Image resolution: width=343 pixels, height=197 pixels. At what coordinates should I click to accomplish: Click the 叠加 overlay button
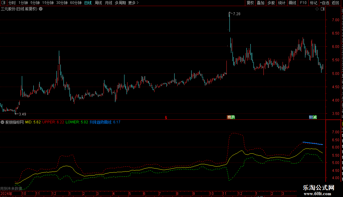261,3
